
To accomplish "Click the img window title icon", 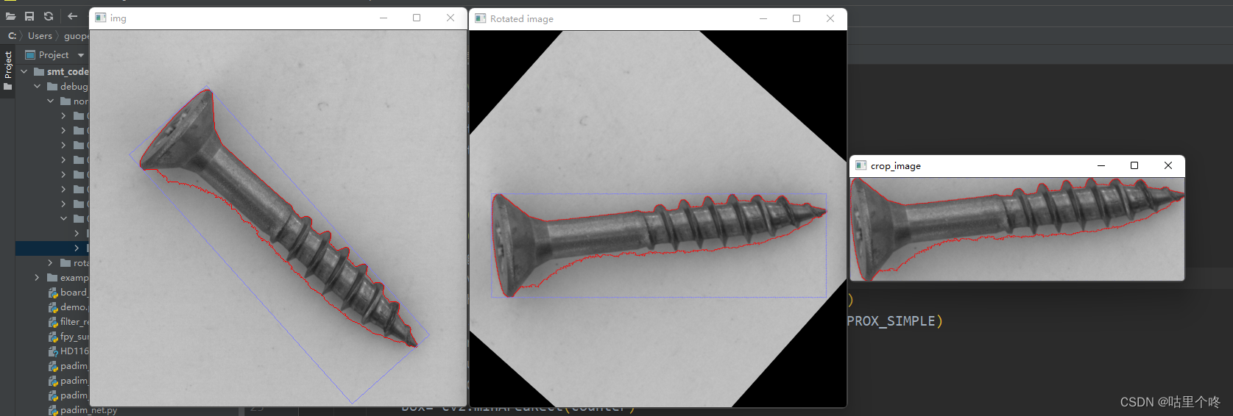I will pyautogui.click(x=101, y=18).
